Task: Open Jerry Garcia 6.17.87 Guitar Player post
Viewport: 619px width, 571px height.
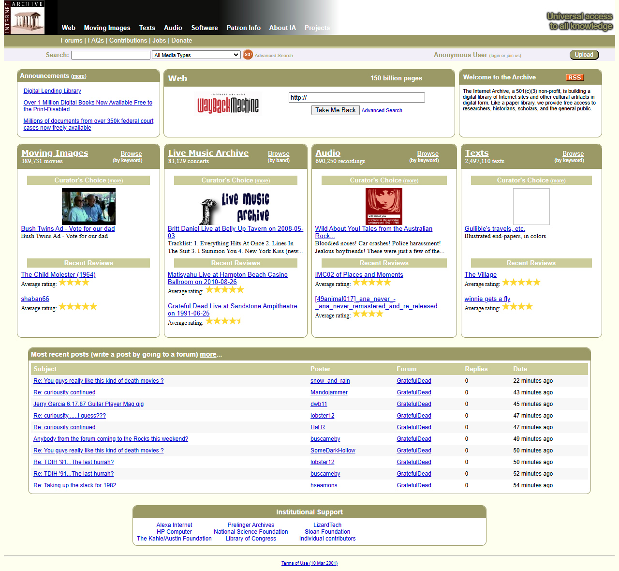Action: [x=88, y=404]
